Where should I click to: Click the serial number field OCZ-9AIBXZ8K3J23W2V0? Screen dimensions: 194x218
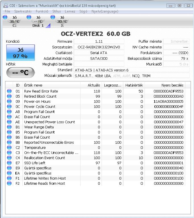click(x=99, y=47)
